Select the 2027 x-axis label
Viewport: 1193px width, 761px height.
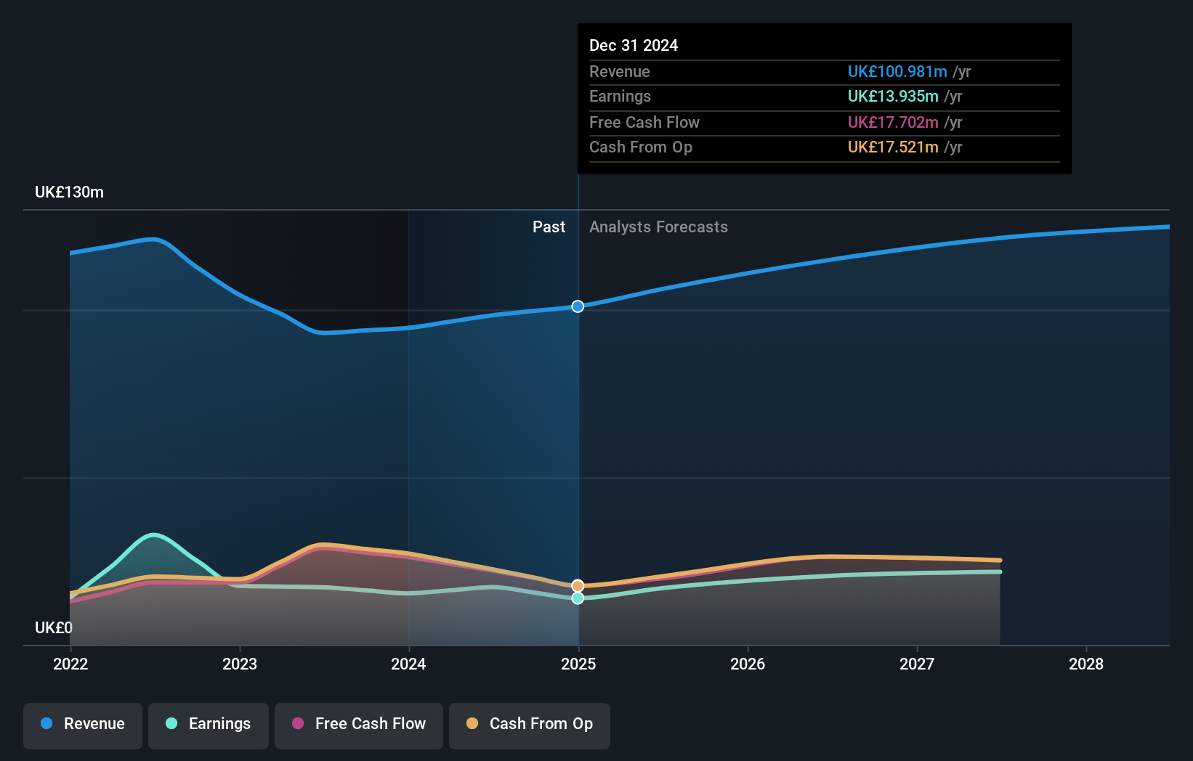[917, 664]
